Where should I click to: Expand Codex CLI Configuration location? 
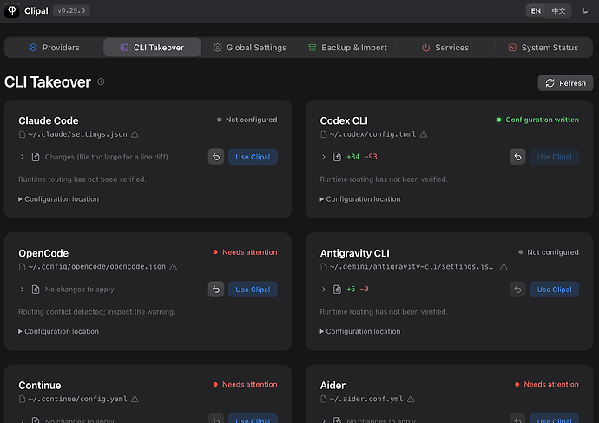(360, 199)
